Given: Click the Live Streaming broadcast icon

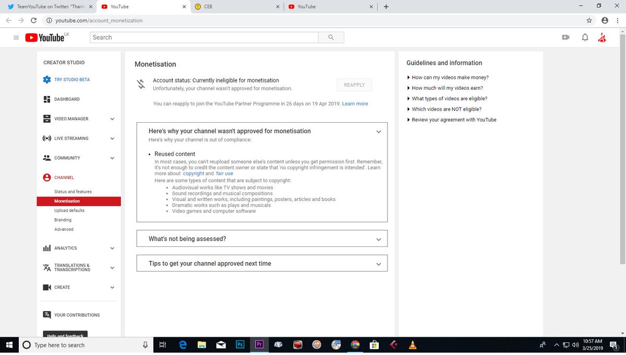Looking at the screenshot, I should click(47, 138).
